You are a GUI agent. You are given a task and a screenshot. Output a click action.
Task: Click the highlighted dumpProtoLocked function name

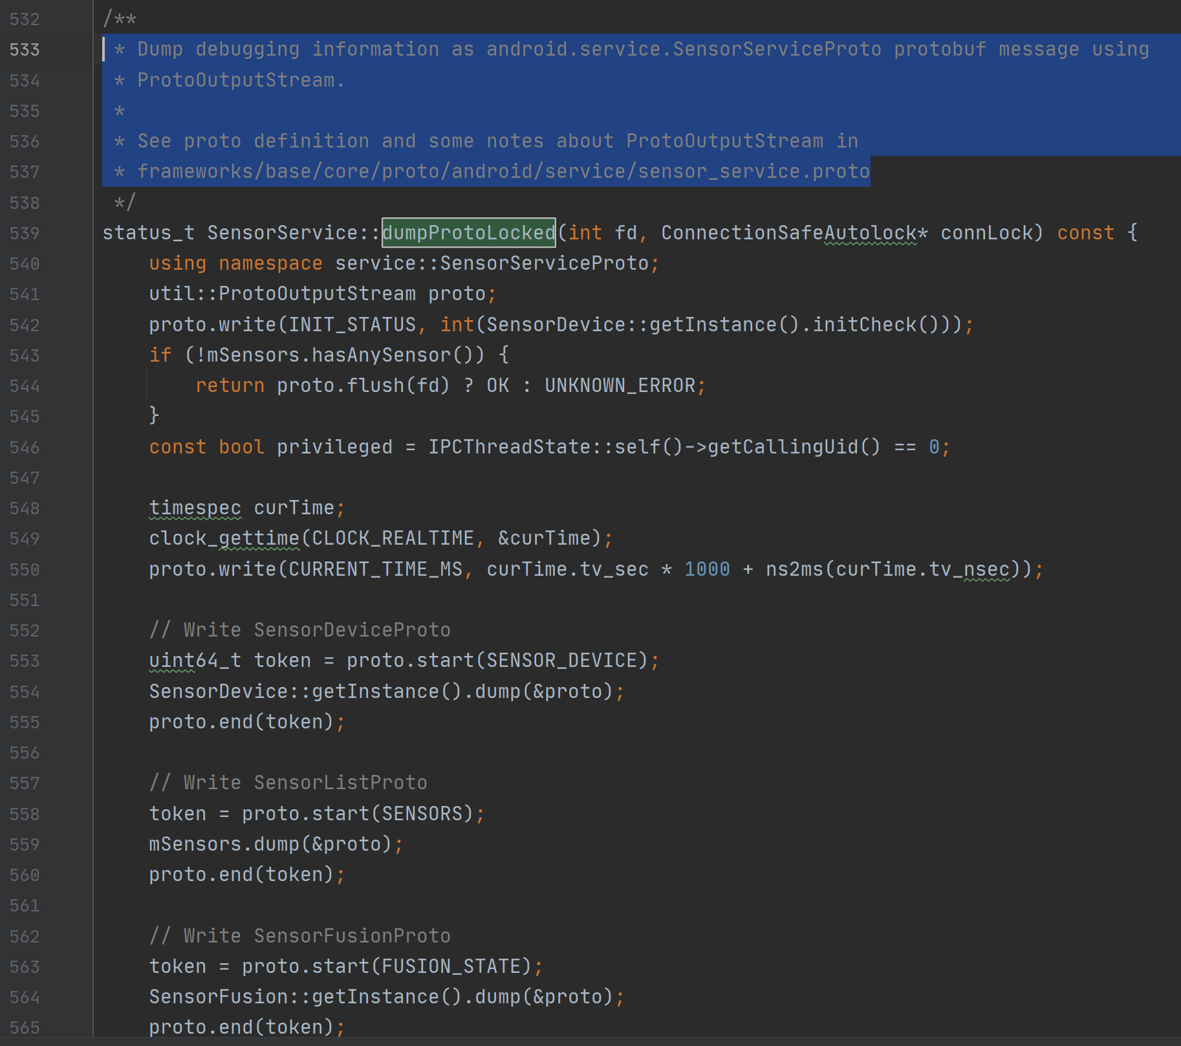click(x=468, y=233)
